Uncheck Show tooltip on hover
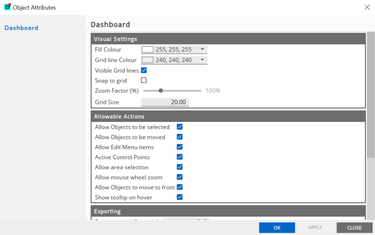Image resolution: width=375 pixels, height=235 pixels. click(180, 197)
